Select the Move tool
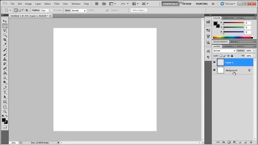Image resolution: width=258 pixels, height=145 pixels. point(5,21)
